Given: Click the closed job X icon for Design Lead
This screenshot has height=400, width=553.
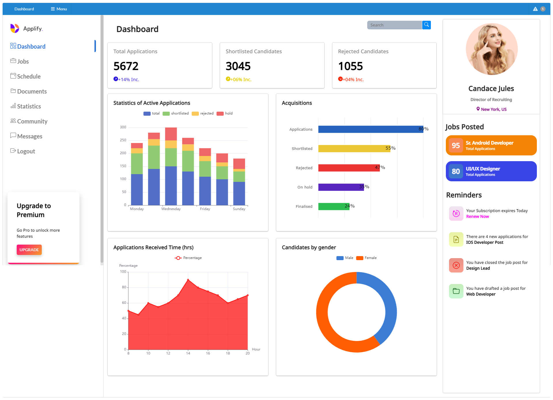Looking at the screenshot, I should pyautogui.click(x=456, y=265).
